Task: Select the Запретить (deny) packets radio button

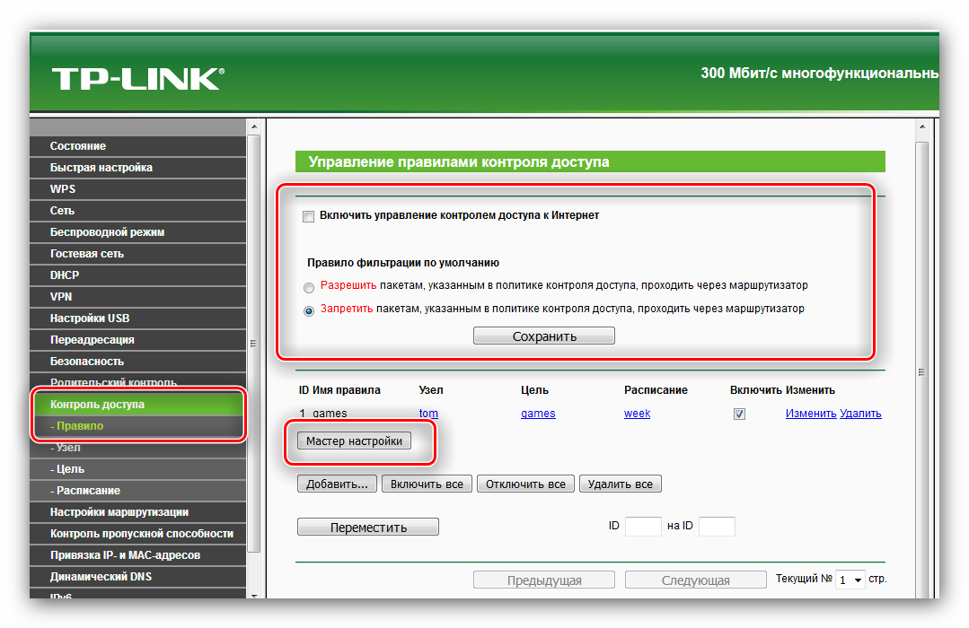Action: point(309,310)
